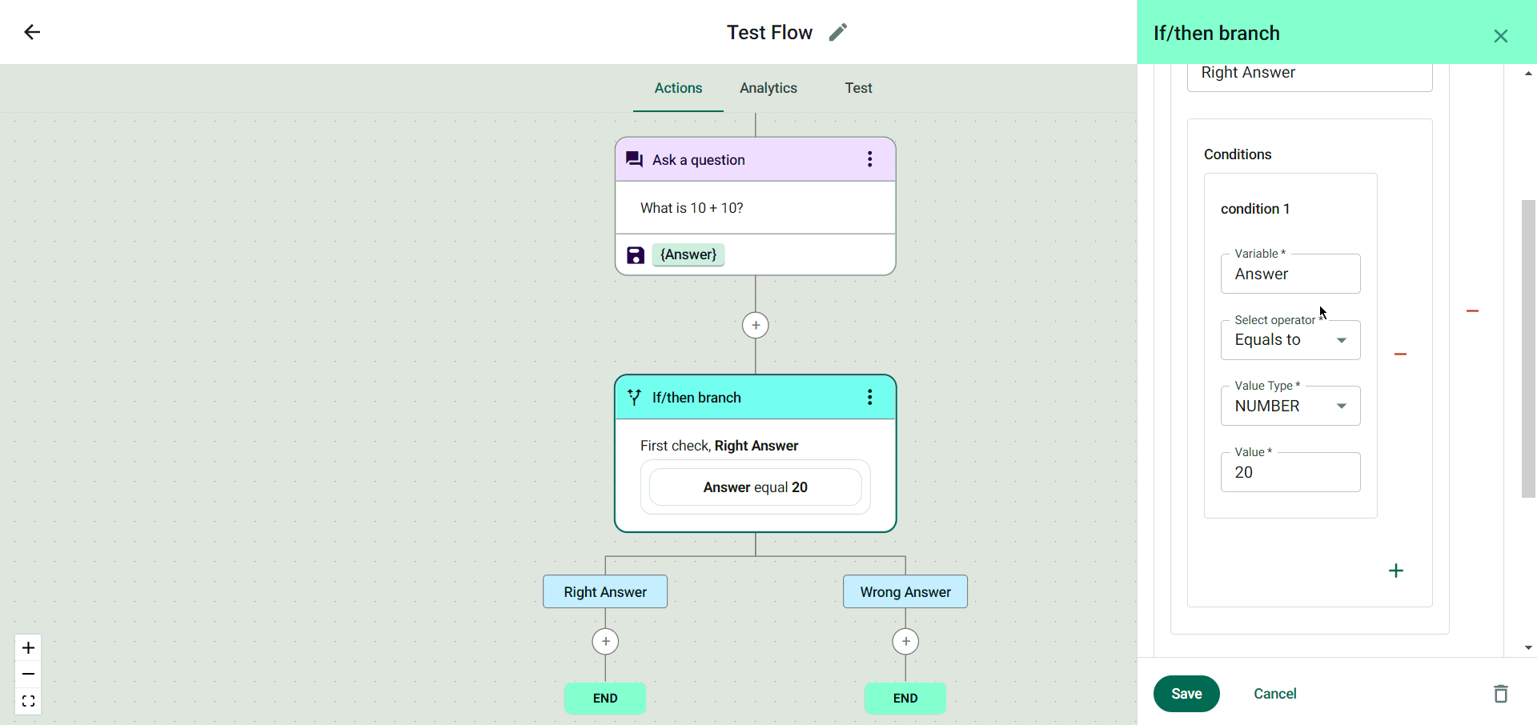
Task: Click the delete trash icon
Action: tap(1500, 694)
